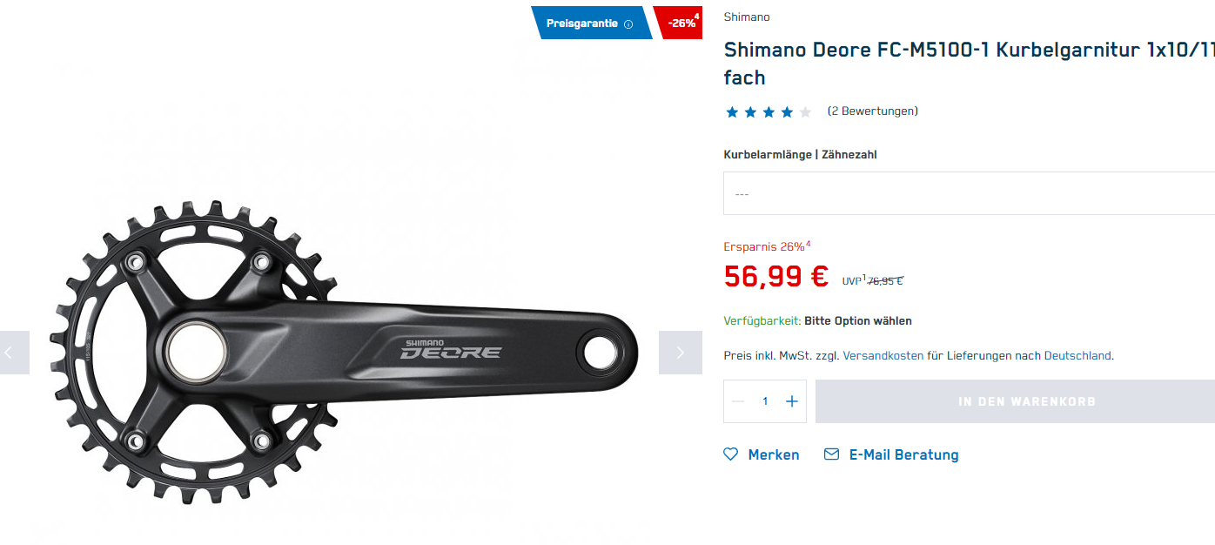The height and width of the screenshot is (545, 1215).
Task: Click the star rating icons
Action: click(x=768, y=111)
